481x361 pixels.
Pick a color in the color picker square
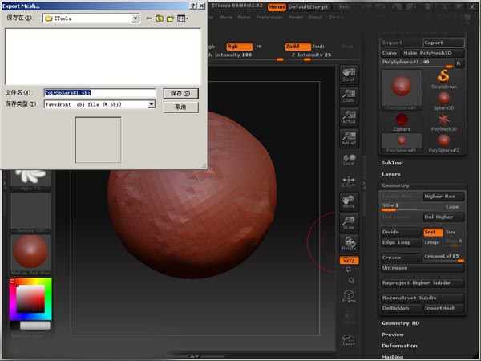point(30,300)
